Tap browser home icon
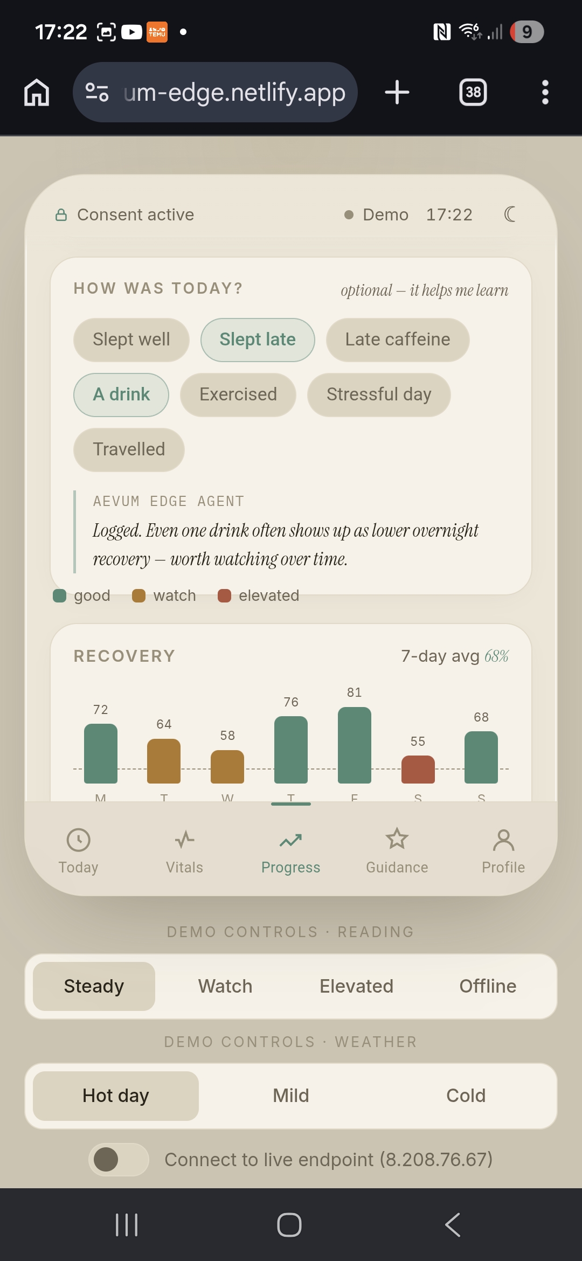Viewport: 582px width, 1261px height. click(x=37, y=92)
